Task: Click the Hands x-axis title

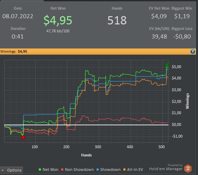Action: (86, 155)
